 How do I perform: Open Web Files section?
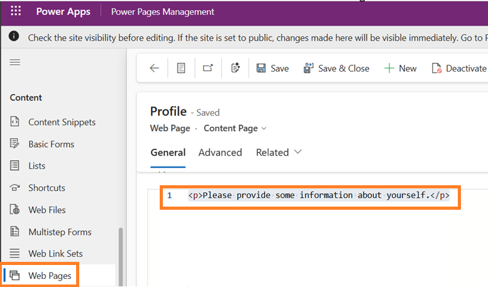pyautogui.click(x=47, y=210)
